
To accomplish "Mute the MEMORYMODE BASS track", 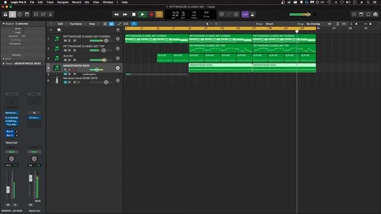I will pyautogui.click(x=65, y=70).
